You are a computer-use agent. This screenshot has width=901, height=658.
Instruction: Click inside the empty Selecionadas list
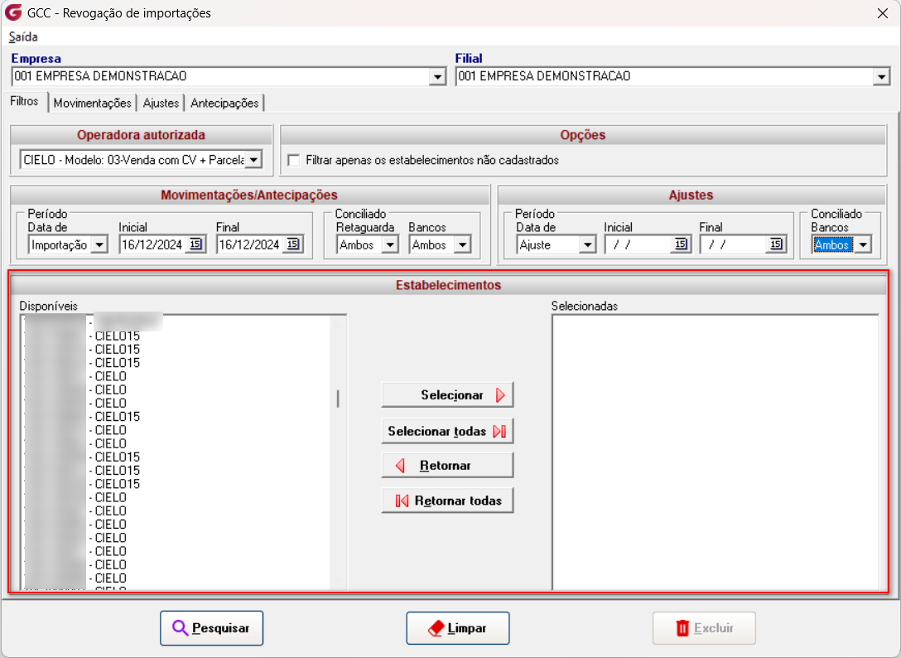point(715,452)
